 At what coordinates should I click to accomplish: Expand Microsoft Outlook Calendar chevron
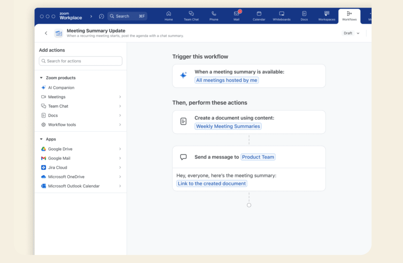point(120,186)
